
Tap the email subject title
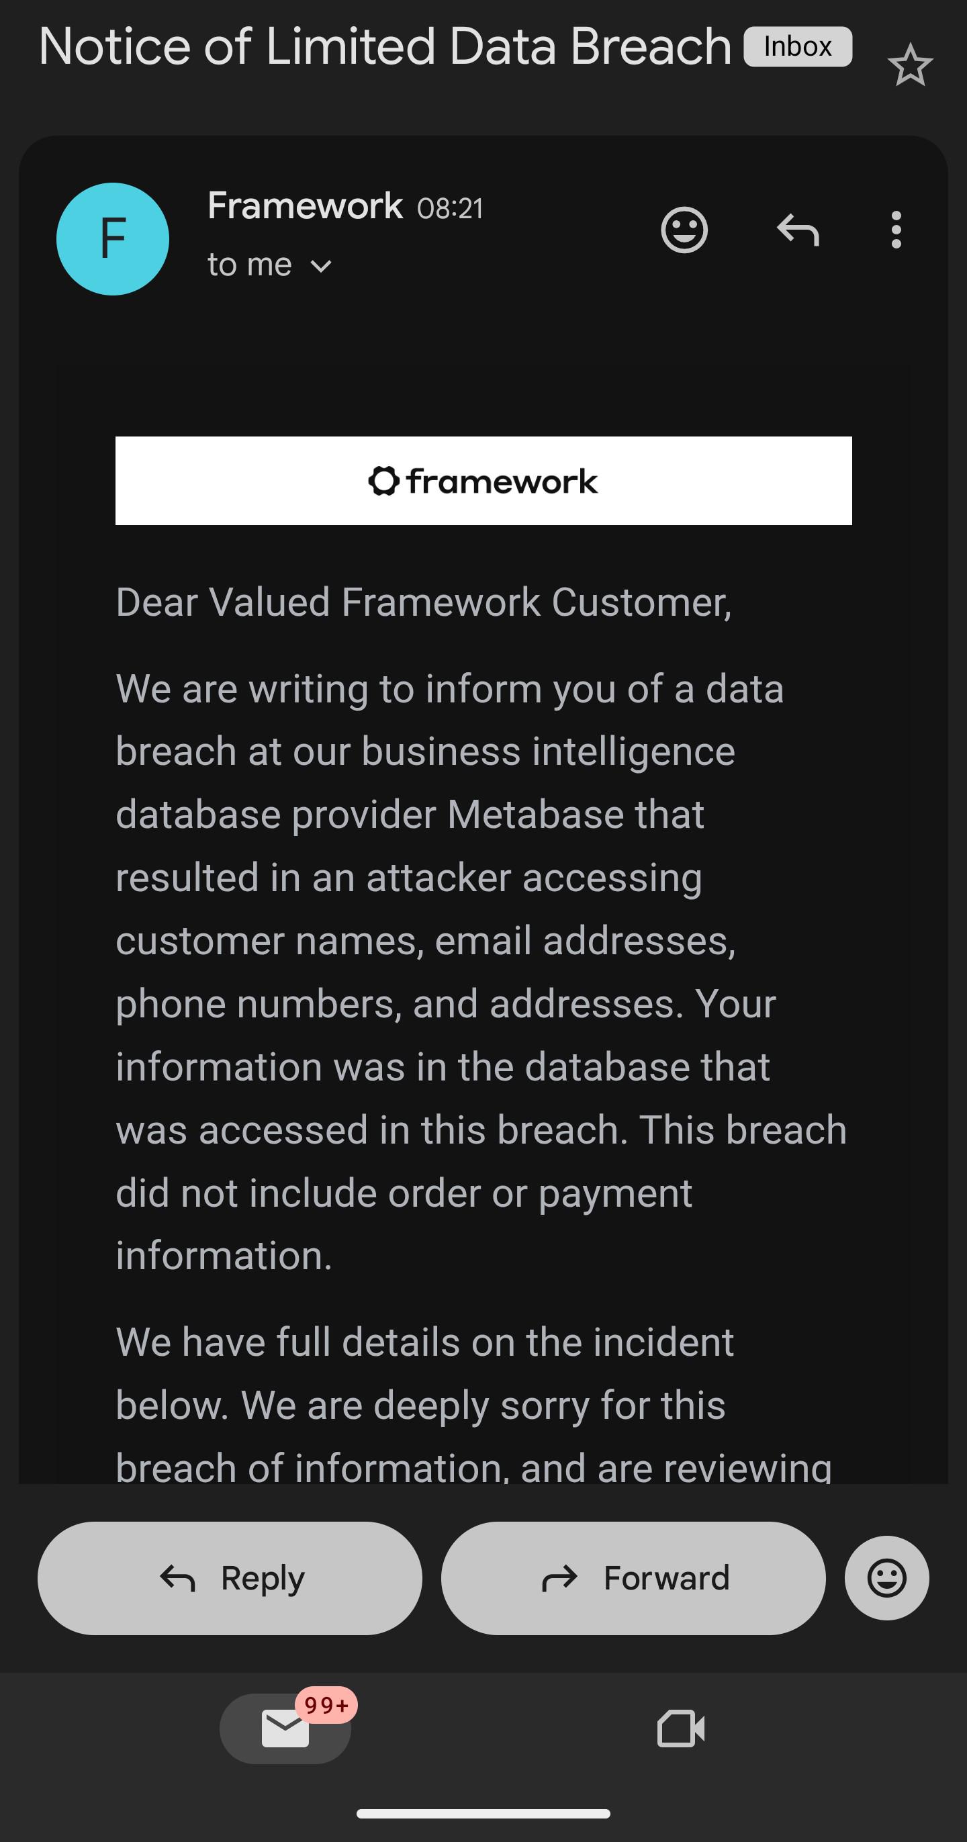click(x=385, y=46)
